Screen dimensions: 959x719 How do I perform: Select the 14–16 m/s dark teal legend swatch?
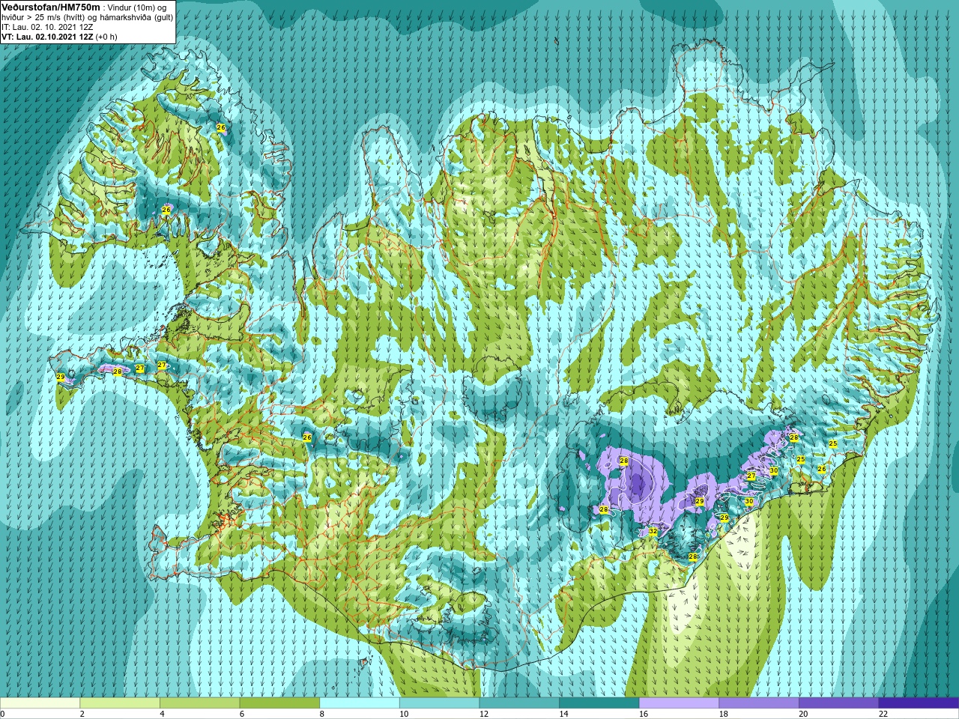click(x=599, y=703)
